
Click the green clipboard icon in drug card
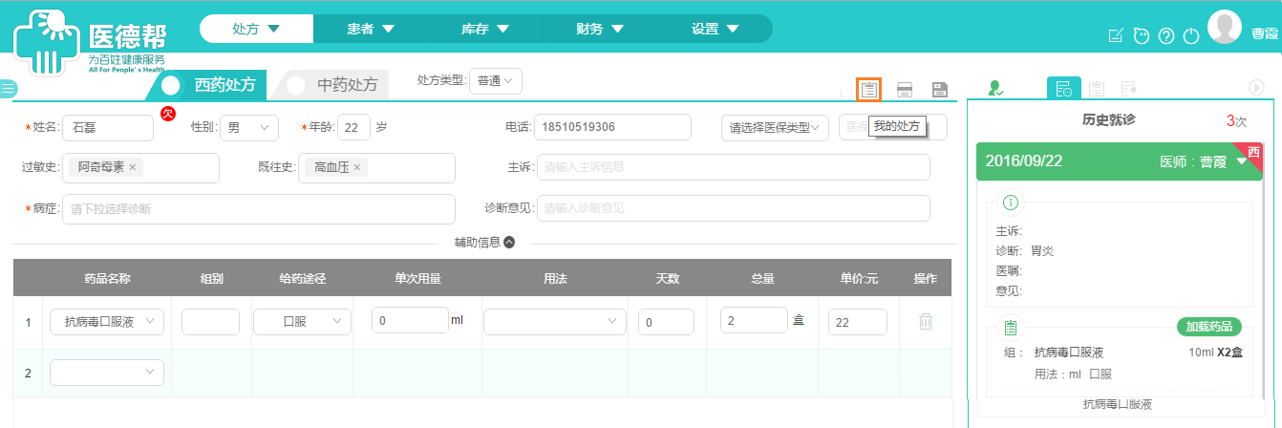click(1011, 328)
